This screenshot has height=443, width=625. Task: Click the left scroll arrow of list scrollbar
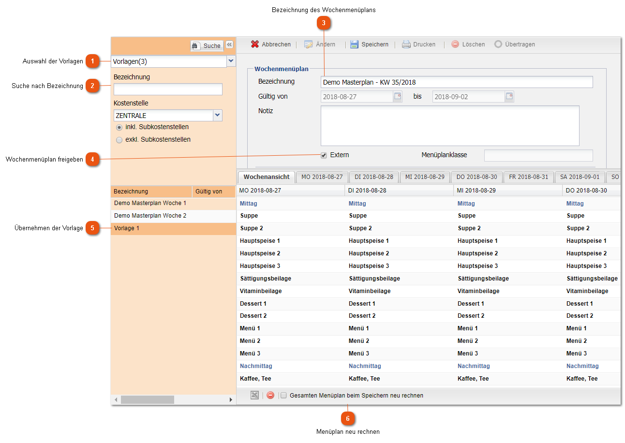[115, 400]
